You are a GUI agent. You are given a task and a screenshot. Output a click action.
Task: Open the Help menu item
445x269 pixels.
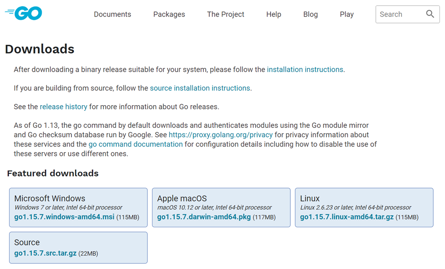tap(274, 14)
